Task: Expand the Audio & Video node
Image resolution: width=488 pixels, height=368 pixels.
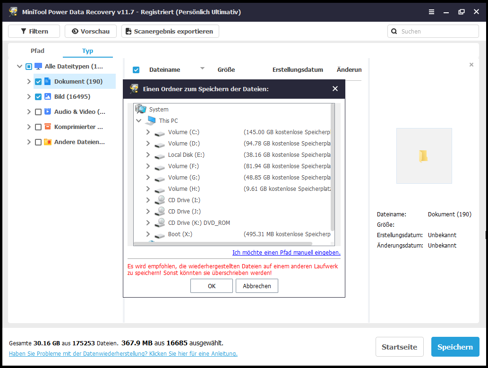Action: (29, 111)
